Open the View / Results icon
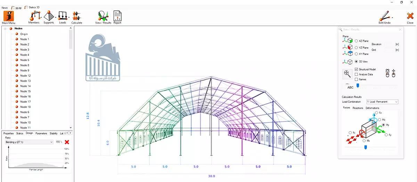This screenshot has height=182, width=417. point(103,16)
